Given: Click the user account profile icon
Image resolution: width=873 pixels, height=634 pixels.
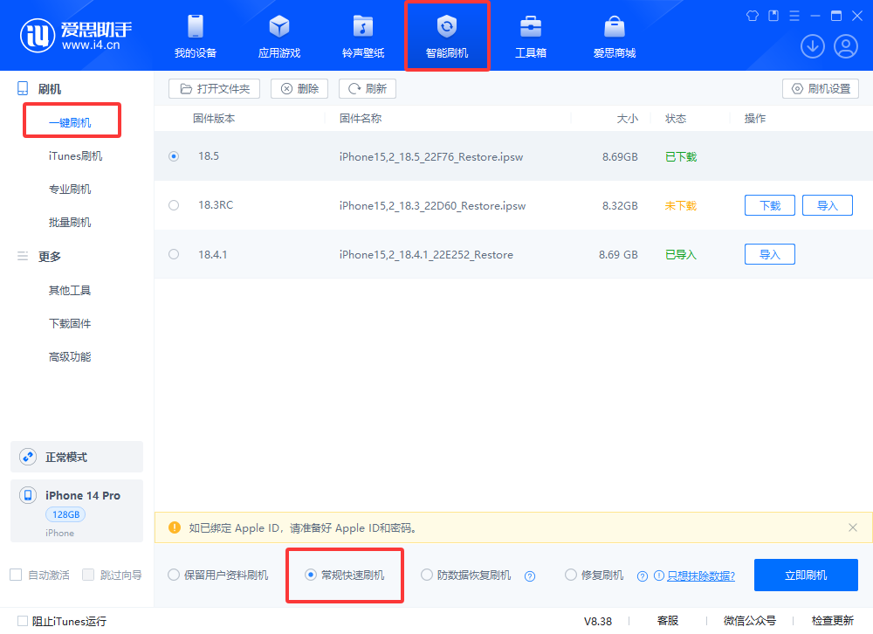Looking at the screenshot, I should [845, 46].
